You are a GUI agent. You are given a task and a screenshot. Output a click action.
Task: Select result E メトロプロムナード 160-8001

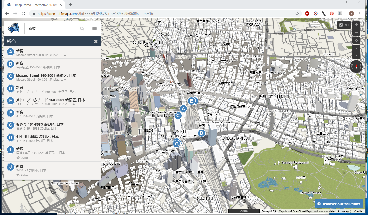[52, 102]
